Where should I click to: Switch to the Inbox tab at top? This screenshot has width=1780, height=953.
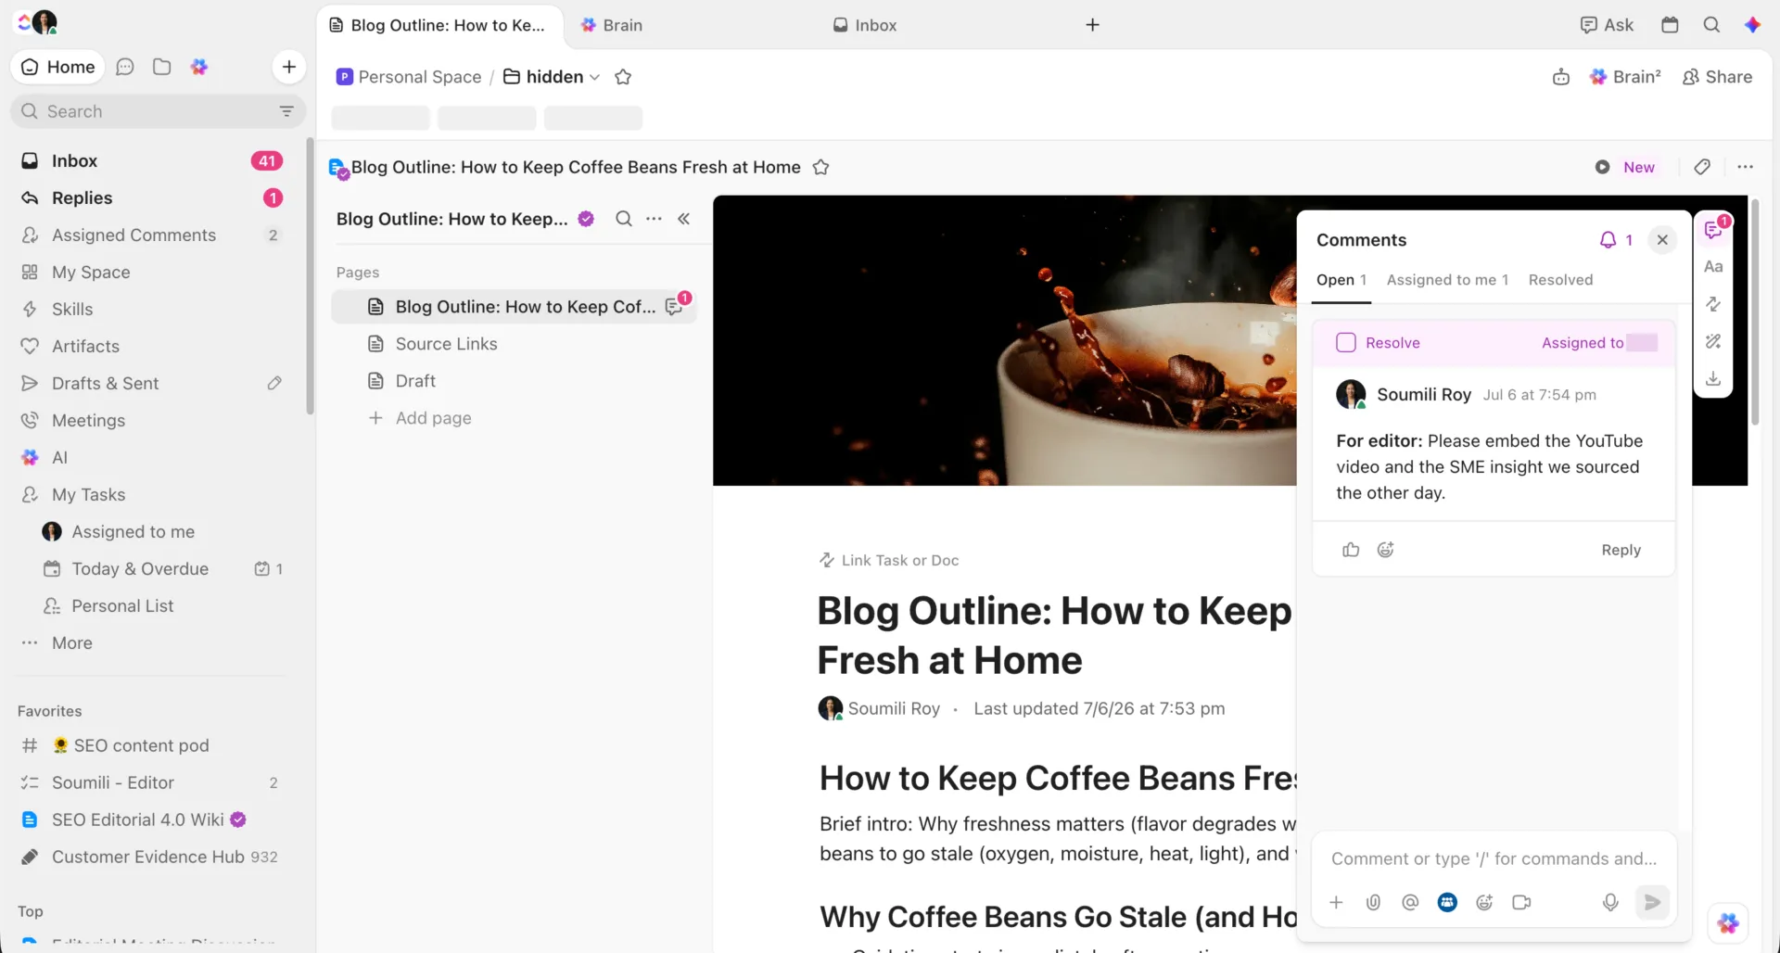pos(865,25)
